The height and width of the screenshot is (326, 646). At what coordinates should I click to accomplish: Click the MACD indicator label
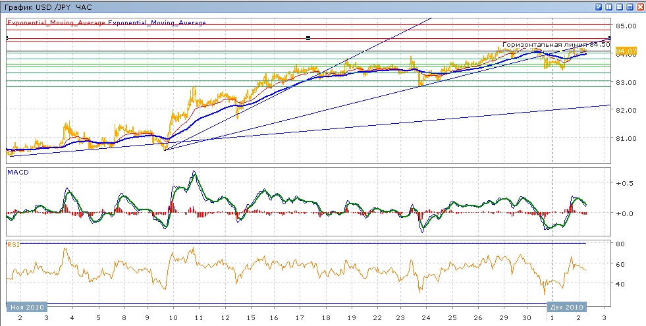click(16, 172)
